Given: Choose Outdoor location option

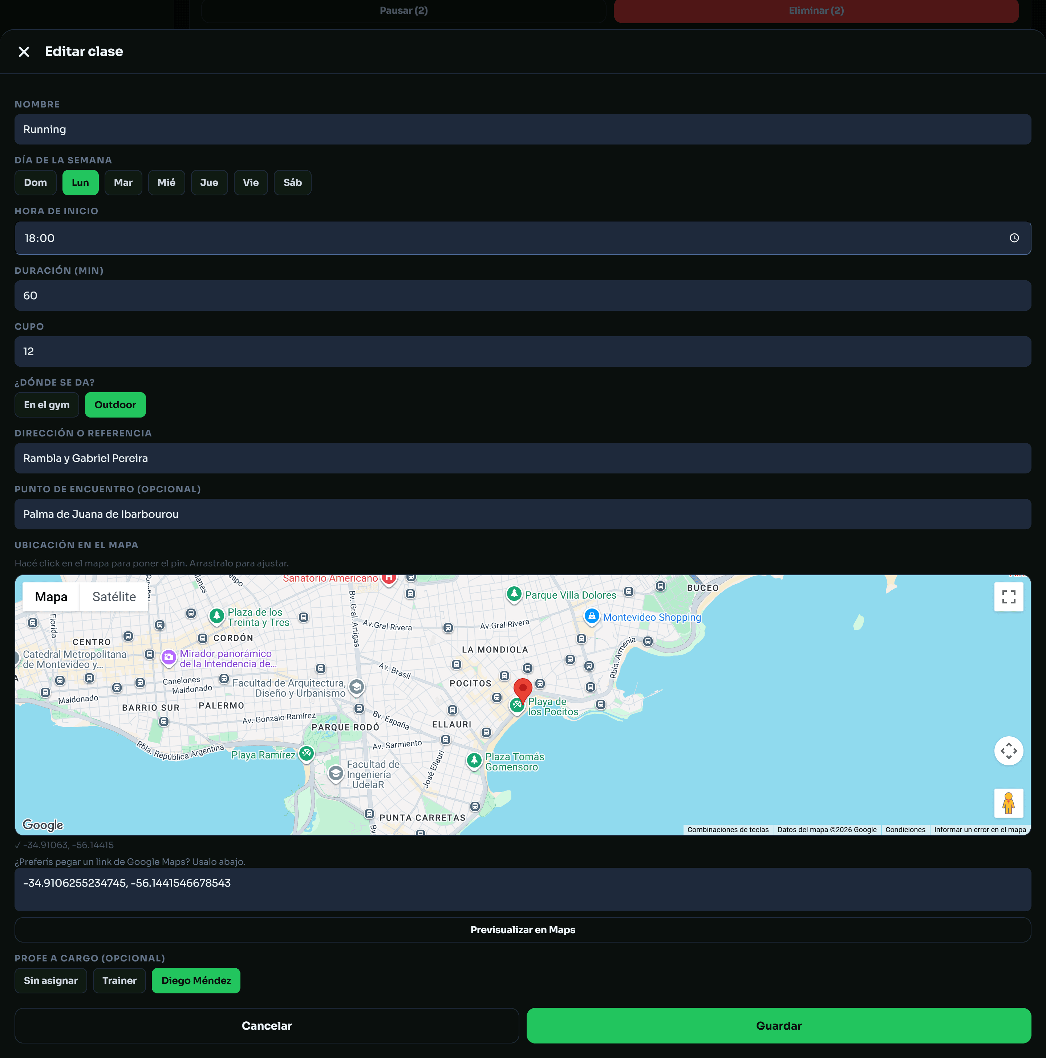Looking at the screenshot, I should (x=115, y=405).
